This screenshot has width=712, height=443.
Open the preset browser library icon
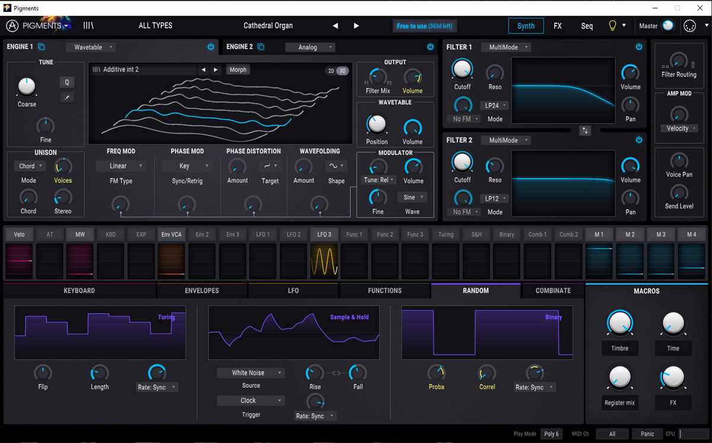click(88, 26)
